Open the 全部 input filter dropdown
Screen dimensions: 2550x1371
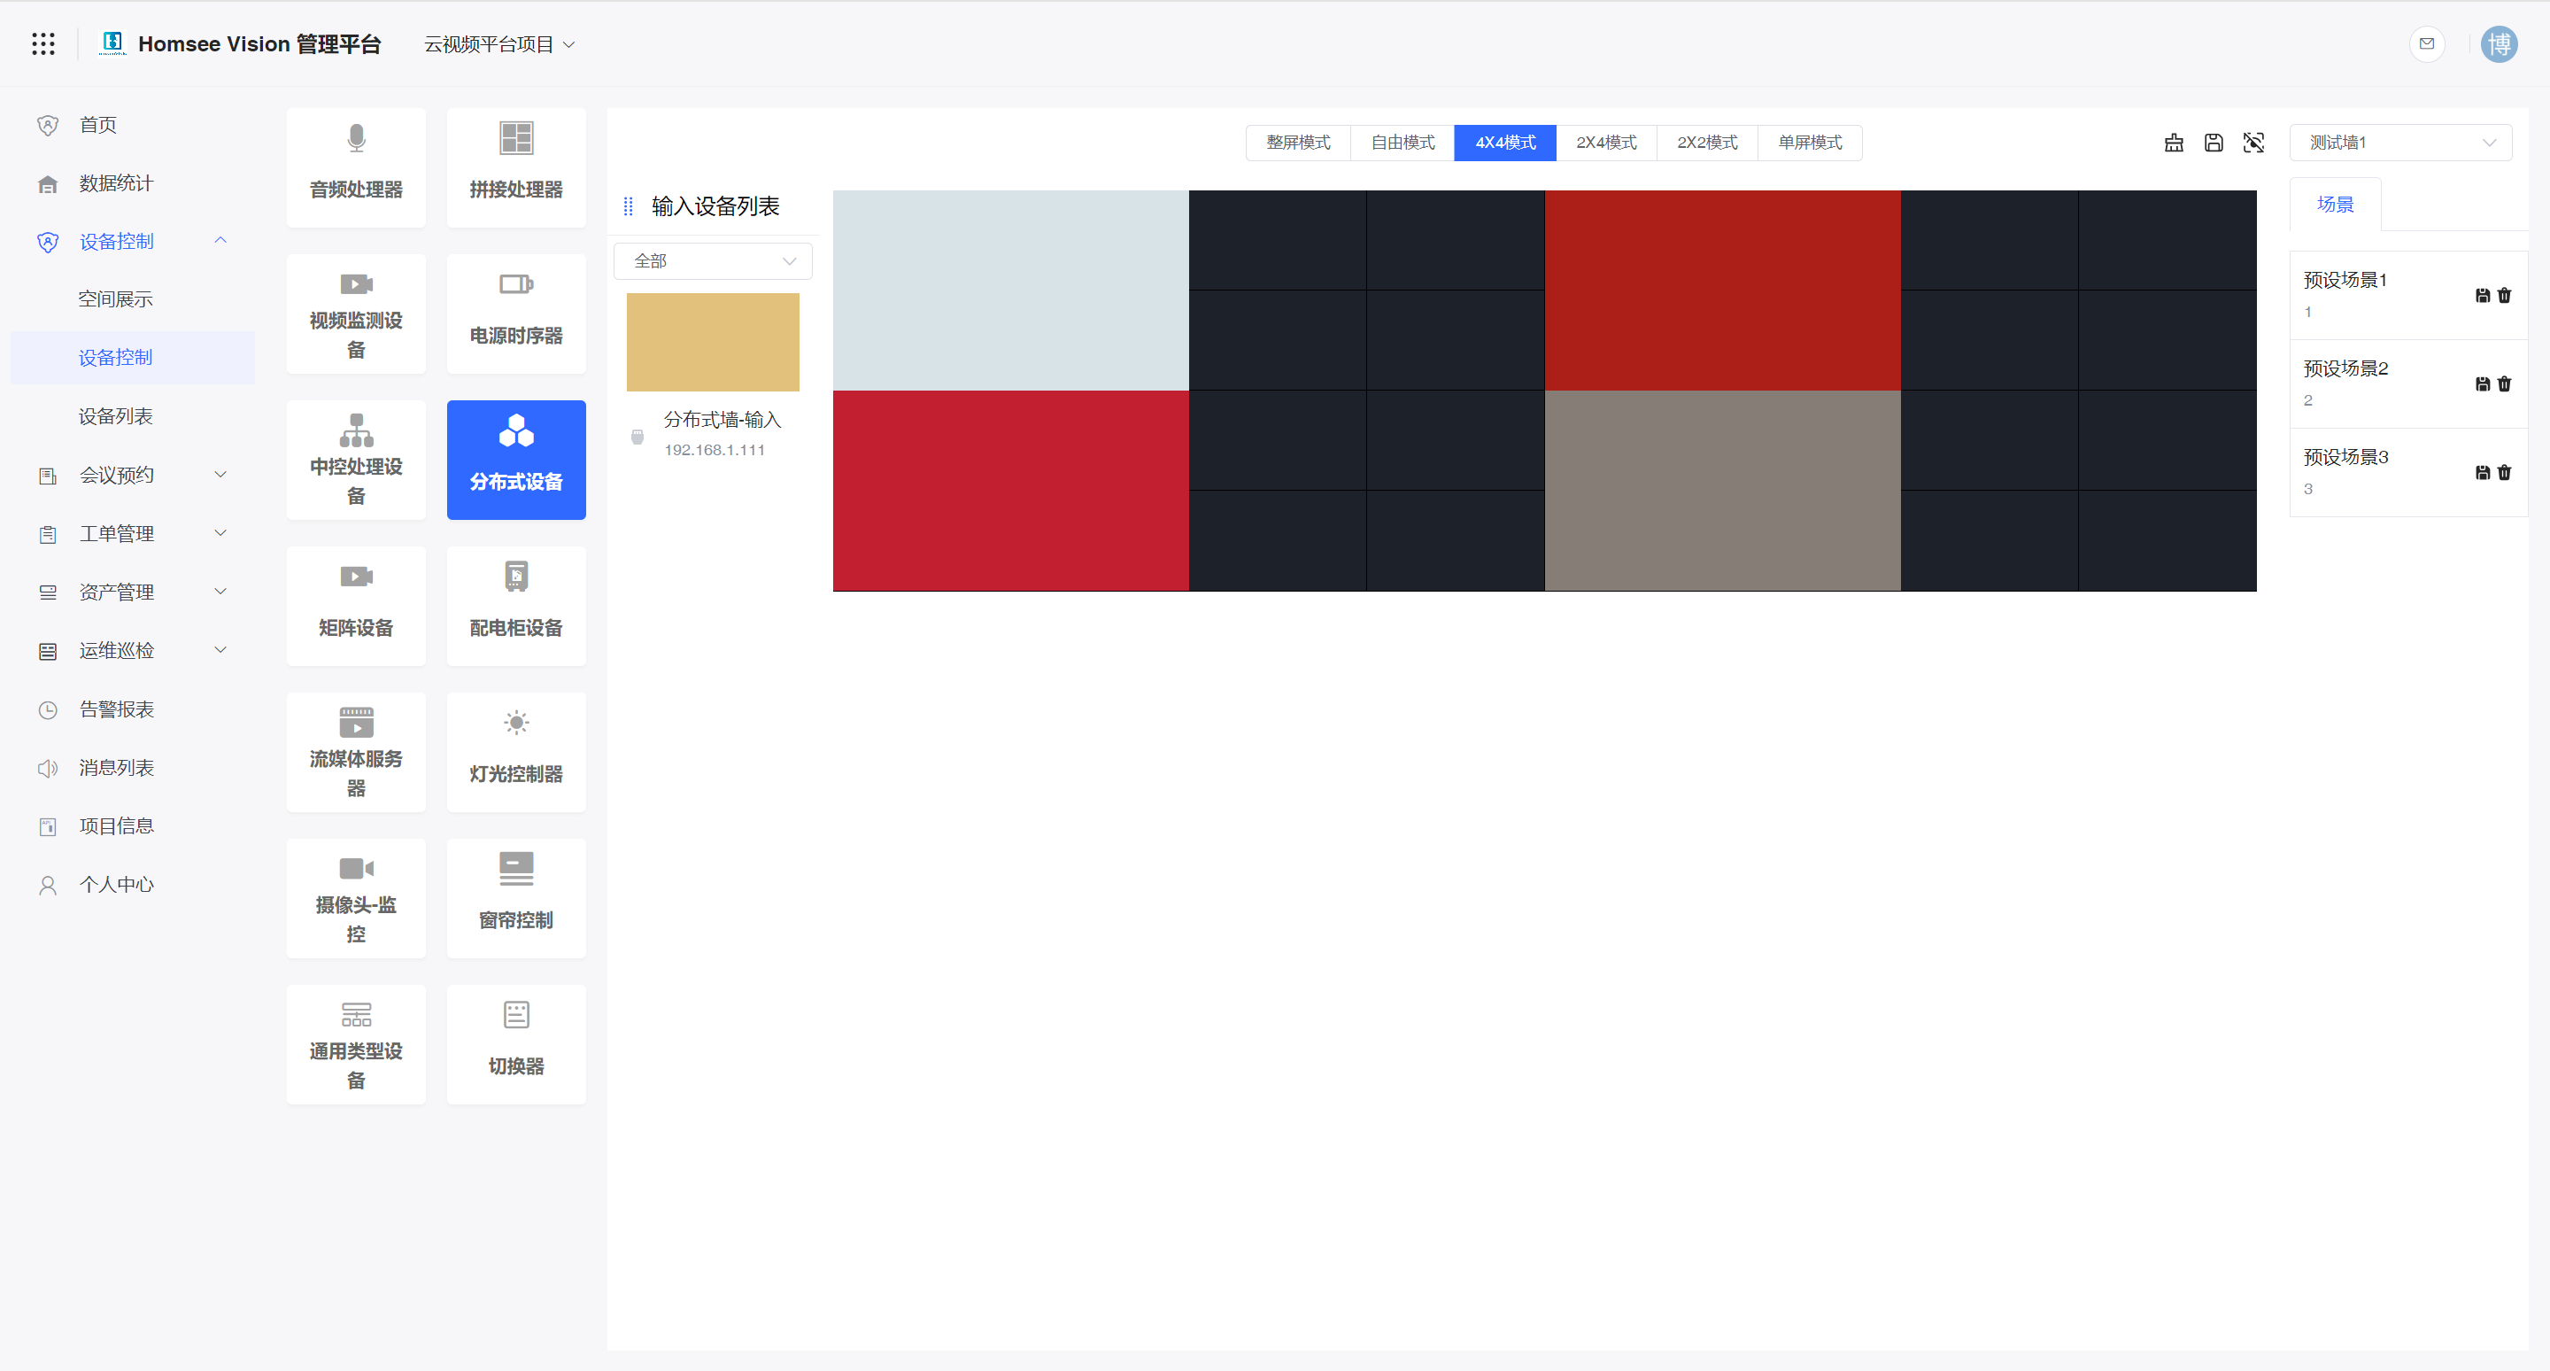(713, 261)
